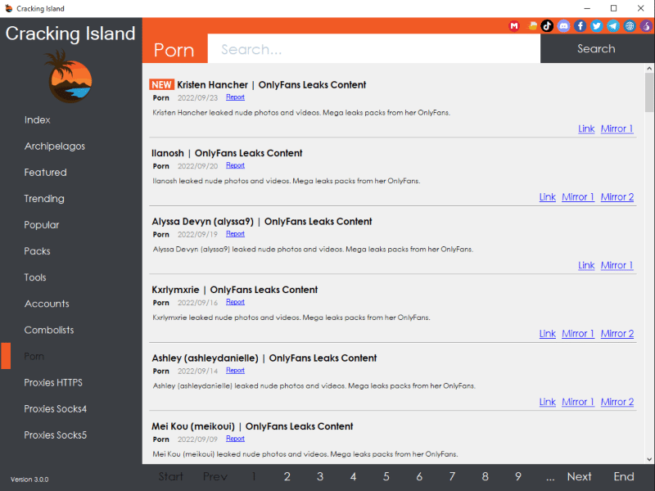The height and width of the screenshot is (491, 655).
Task: Open the Featured section
Action: pos(45,173)
